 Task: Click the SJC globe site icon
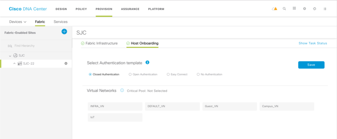click(x=15, y=56)
